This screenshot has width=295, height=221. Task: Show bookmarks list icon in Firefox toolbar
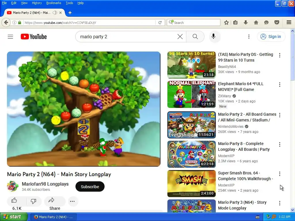coord(235,22)
